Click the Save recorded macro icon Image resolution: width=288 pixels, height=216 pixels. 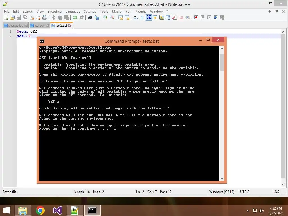click(x=222, y=17)
